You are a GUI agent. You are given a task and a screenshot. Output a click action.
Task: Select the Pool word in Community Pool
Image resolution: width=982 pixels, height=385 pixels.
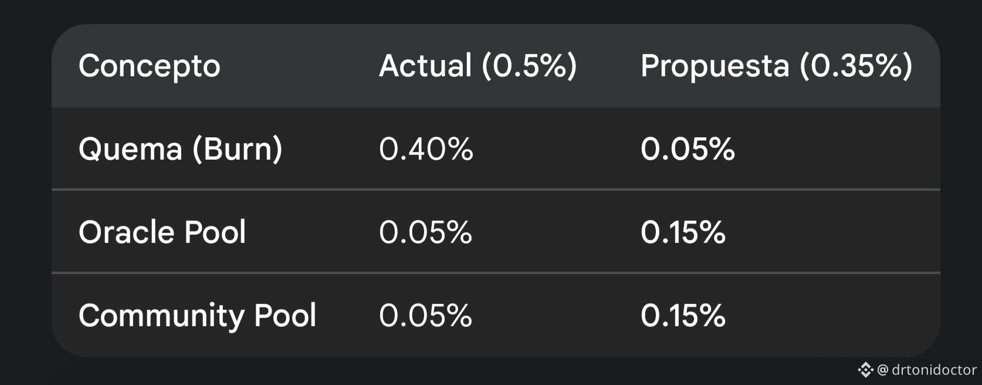[x=285, y=316]
